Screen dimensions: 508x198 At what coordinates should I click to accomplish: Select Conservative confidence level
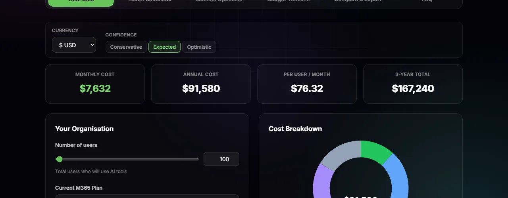[126, 47]
